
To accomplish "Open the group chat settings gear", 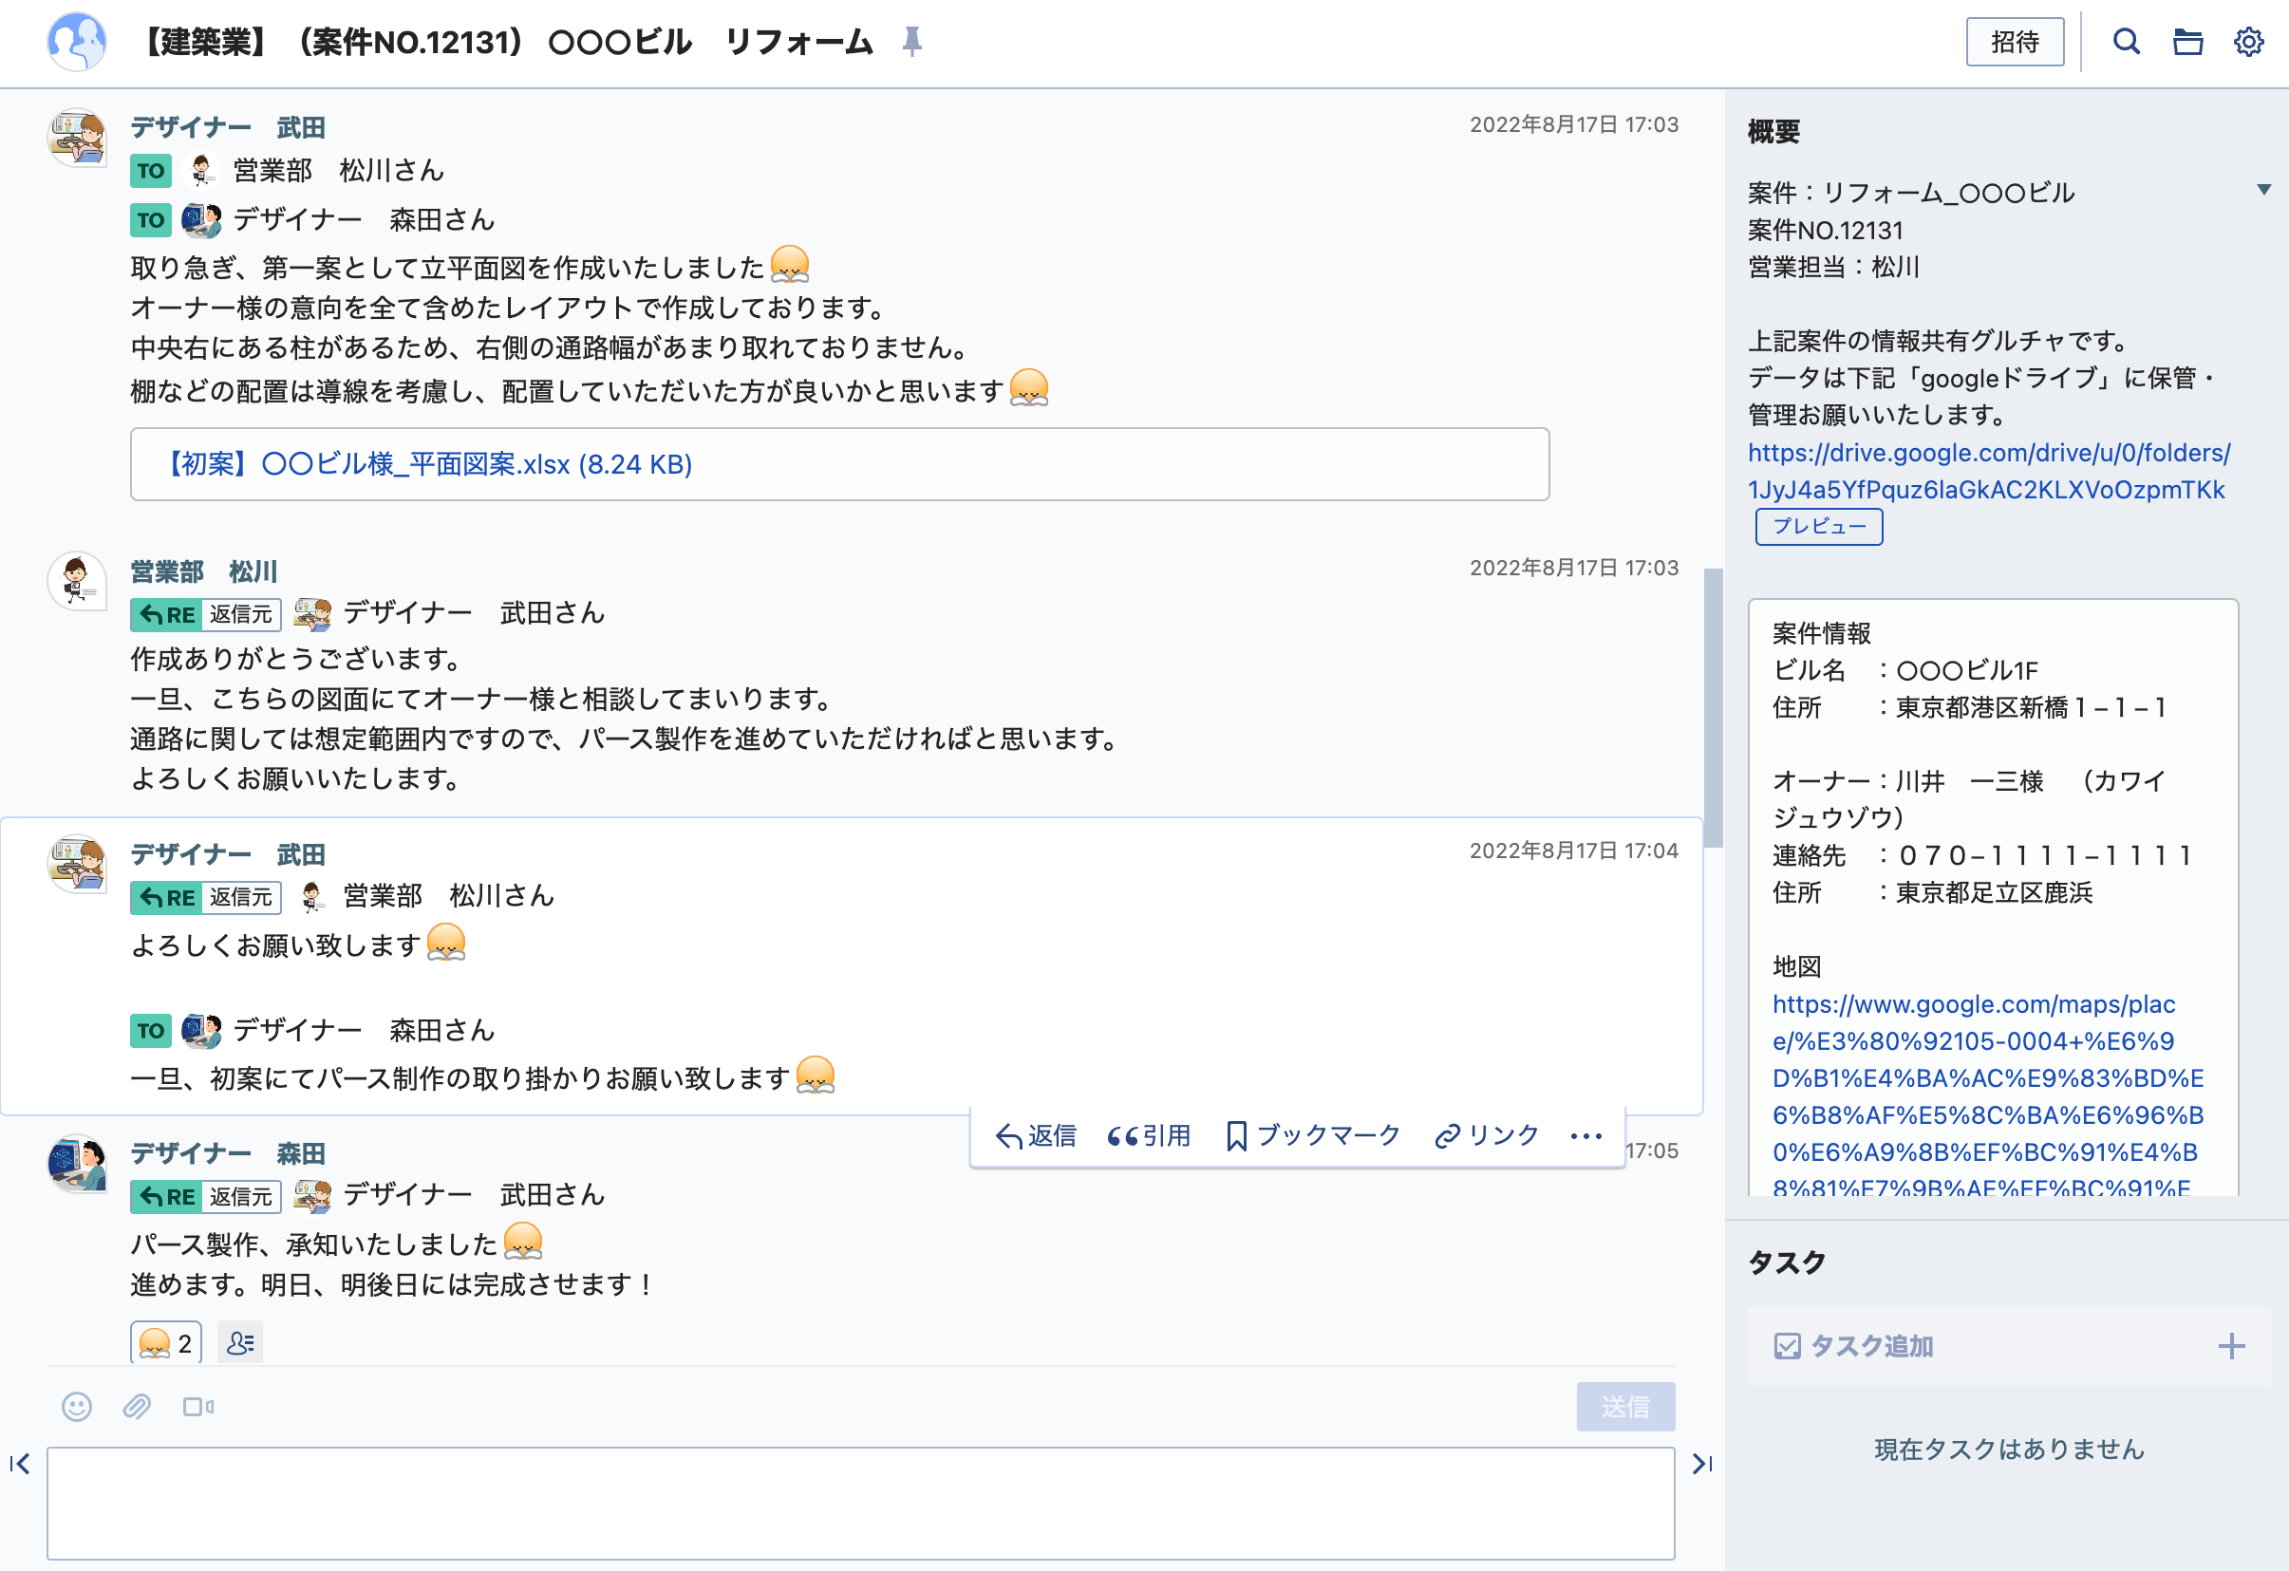I will pos(2248,42).
